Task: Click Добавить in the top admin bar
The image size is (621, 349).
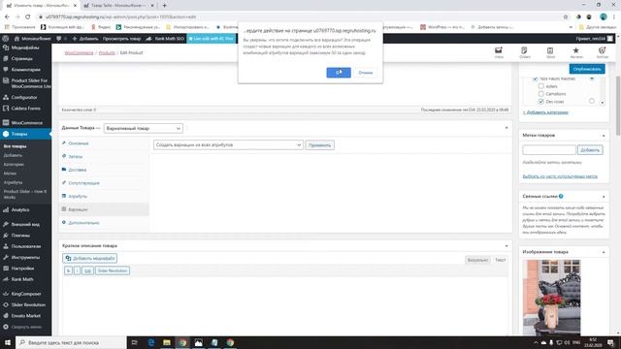Action: pyautogui.click(x=85, y=39)
